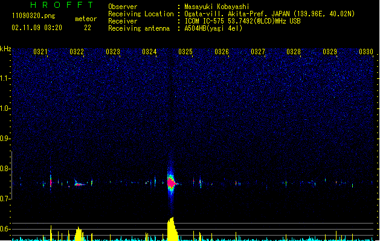Image resolution: width=380 pixels, height=241 pixels.
Task: Click the meteor count label
Action: pos(86,19)
